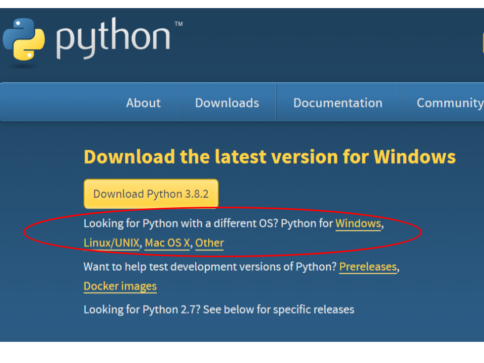Open the Docker images link

(120, 286)
